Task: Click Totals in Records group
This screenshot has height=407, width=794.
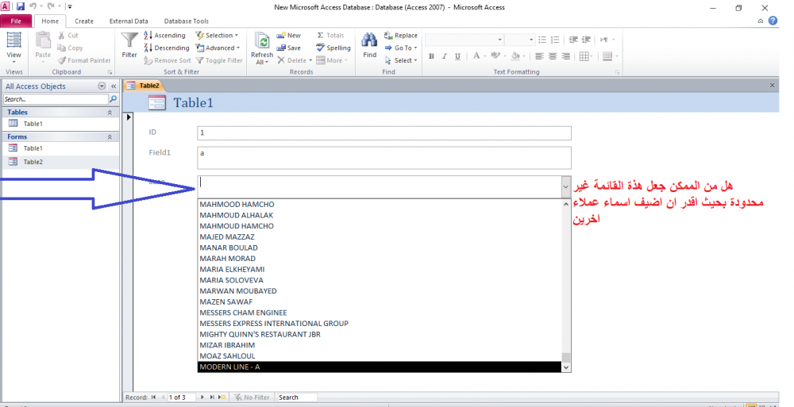Action: click(330, 36)
